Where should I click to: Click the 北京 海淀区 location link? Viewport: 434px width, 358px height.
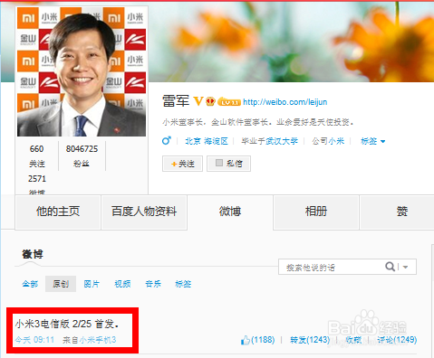click(x=207, y=141)
